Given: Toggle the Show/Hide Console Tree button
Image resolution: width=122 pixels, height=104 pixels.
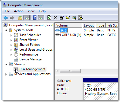Looking at the screenshot, I should tap(27, 18).
